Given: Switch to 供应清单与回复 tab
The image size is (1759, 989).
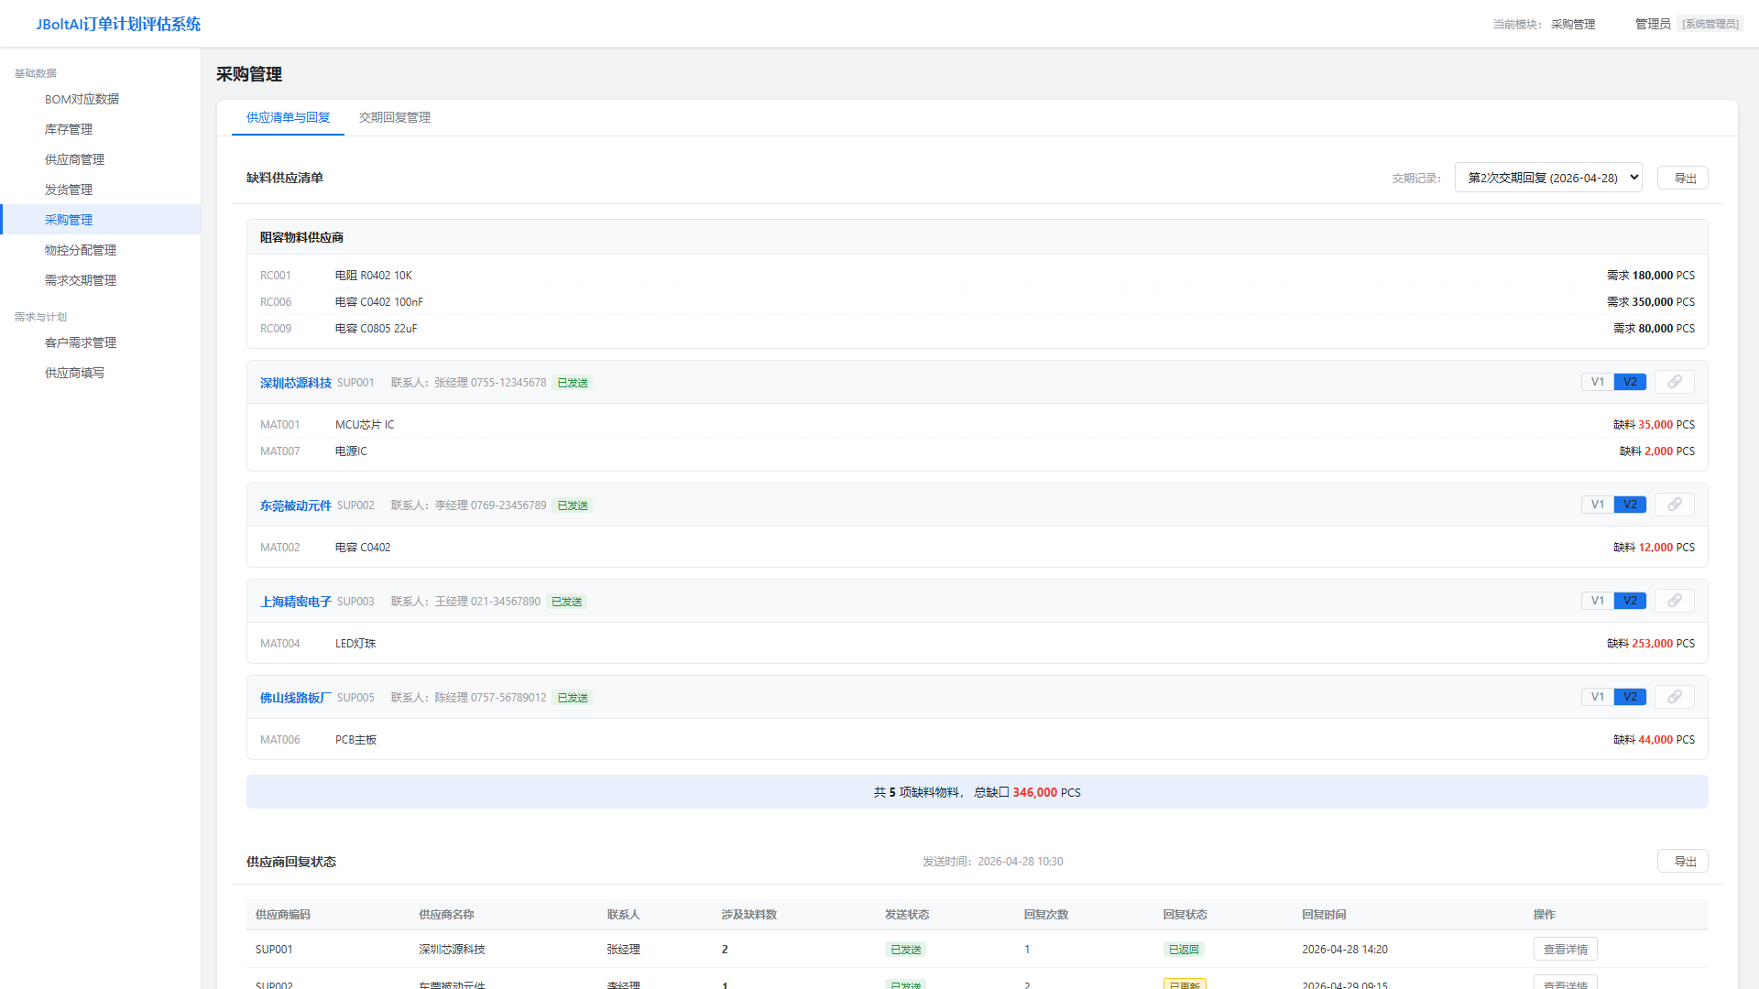Looking at the screenshot, I should [288, 117].
